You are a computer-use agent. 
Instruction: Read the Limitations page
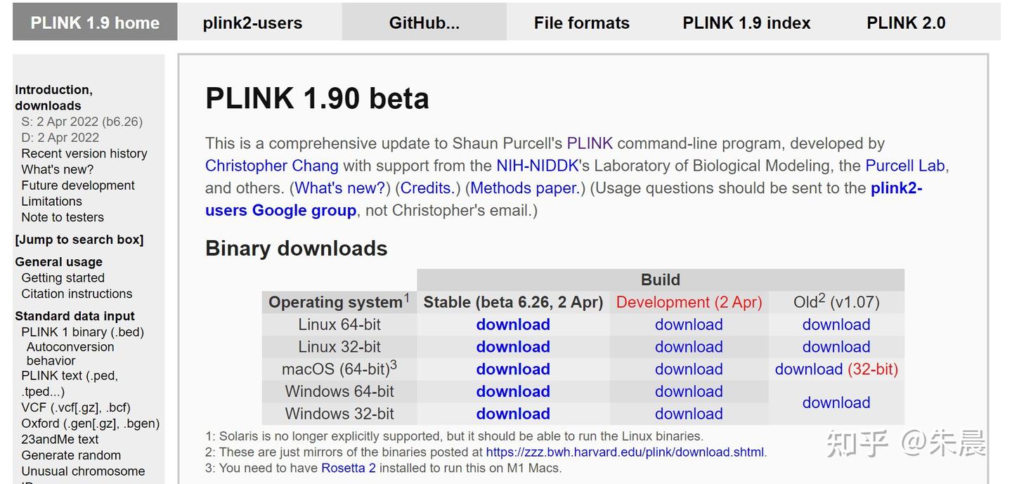[x=51, y=201]
